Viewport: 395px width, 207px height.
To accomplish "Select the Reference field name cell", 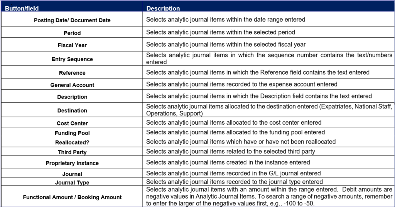I will coord(72,73).
